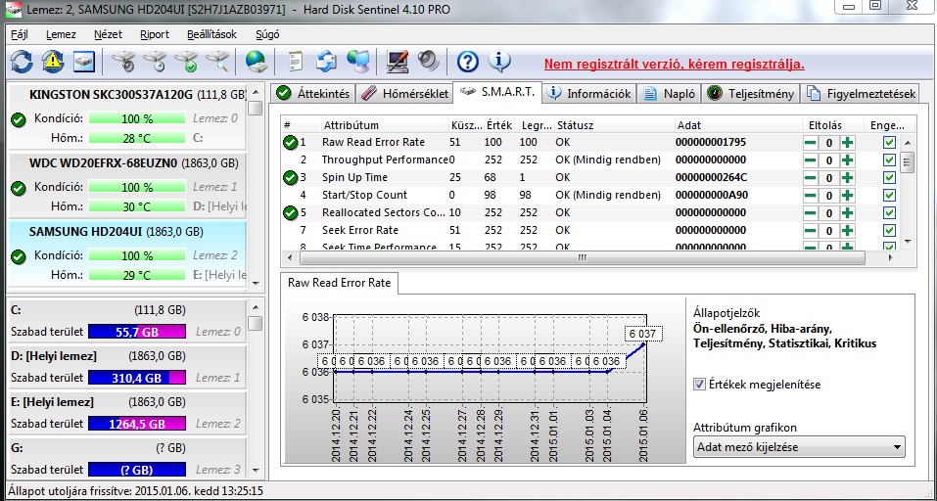
Task: Increase offset for Raw Read Error Rate
Action: 847,143
